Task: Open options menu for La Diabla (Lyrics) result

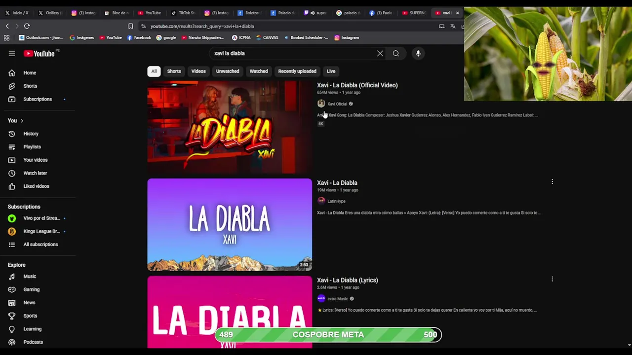Action: 552,279
